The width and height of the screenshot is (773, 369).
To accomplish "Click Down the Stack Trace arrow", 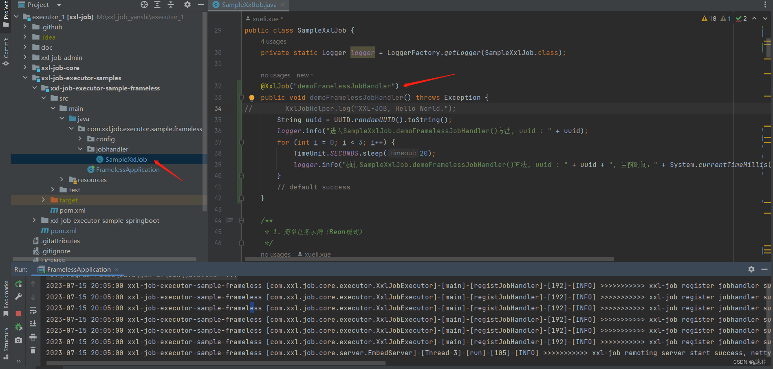I will [33, 297].
